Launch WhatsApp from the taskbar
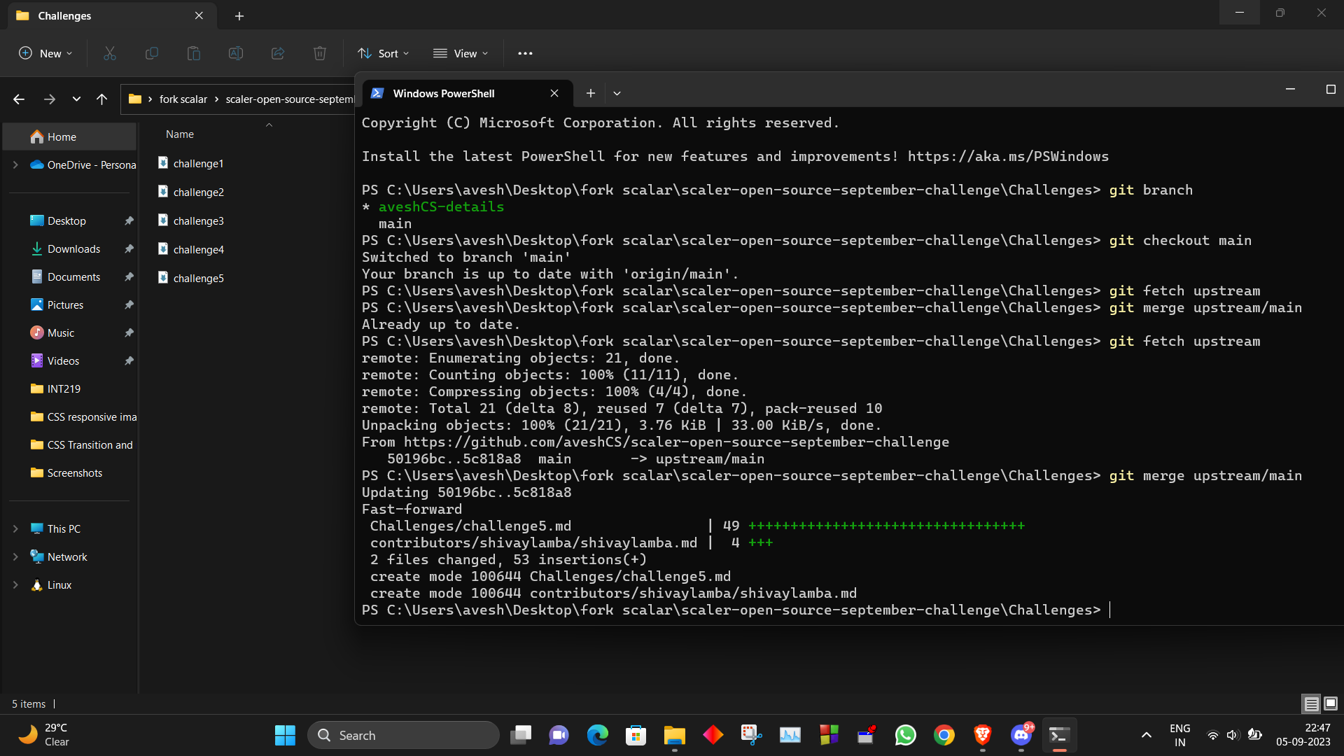1344x756 pixels. click(x=905, y=735)
